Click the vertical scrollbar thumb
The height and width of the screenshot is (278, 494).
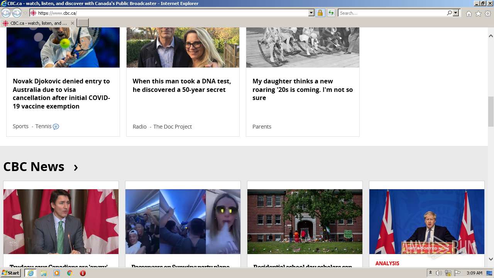(x=491, y=112)
